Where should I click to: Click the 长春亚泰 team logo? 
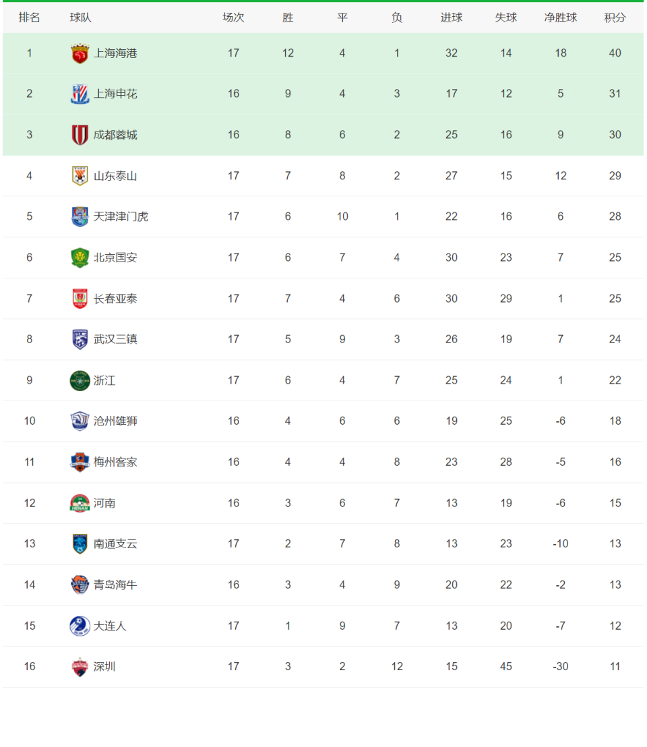point(80,299)
